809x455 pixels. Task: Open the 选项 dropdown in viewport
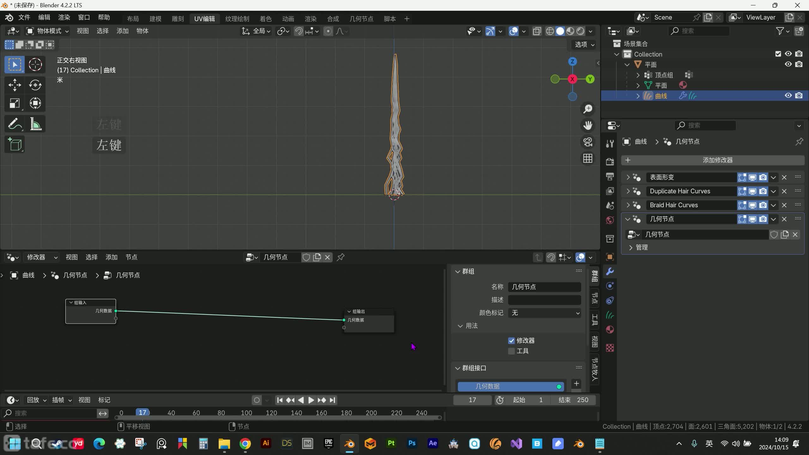(x=584, y=45)
